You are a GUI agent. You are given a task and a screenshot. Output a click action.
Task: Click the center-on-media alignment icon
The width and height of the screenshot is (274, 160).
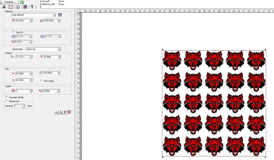[x=56, y=112]
